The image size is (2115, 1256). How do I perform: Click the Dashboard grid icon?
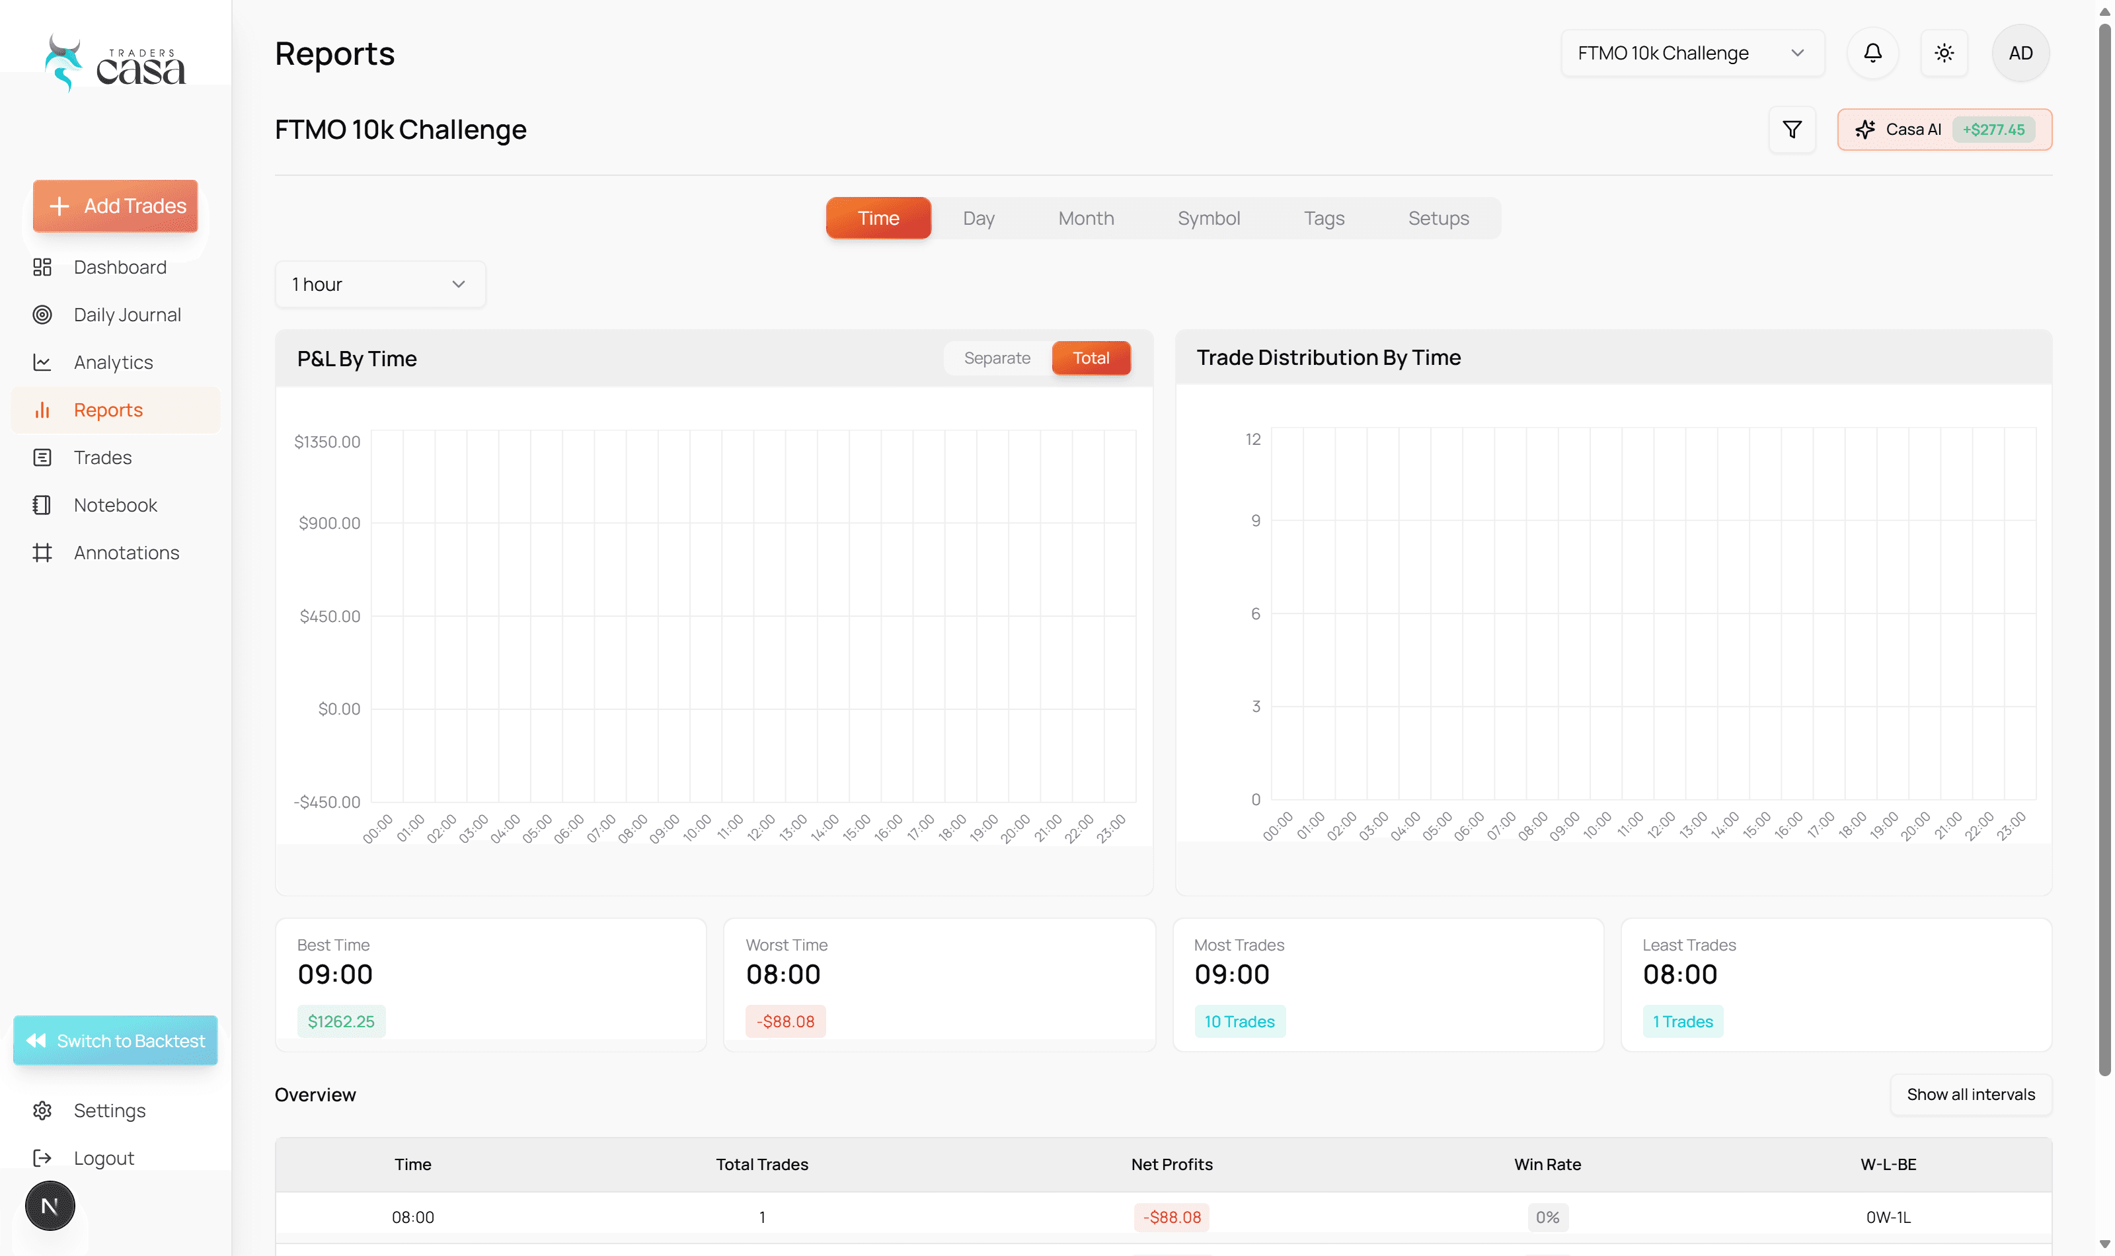pyautogui.click(x=42, y=268)
